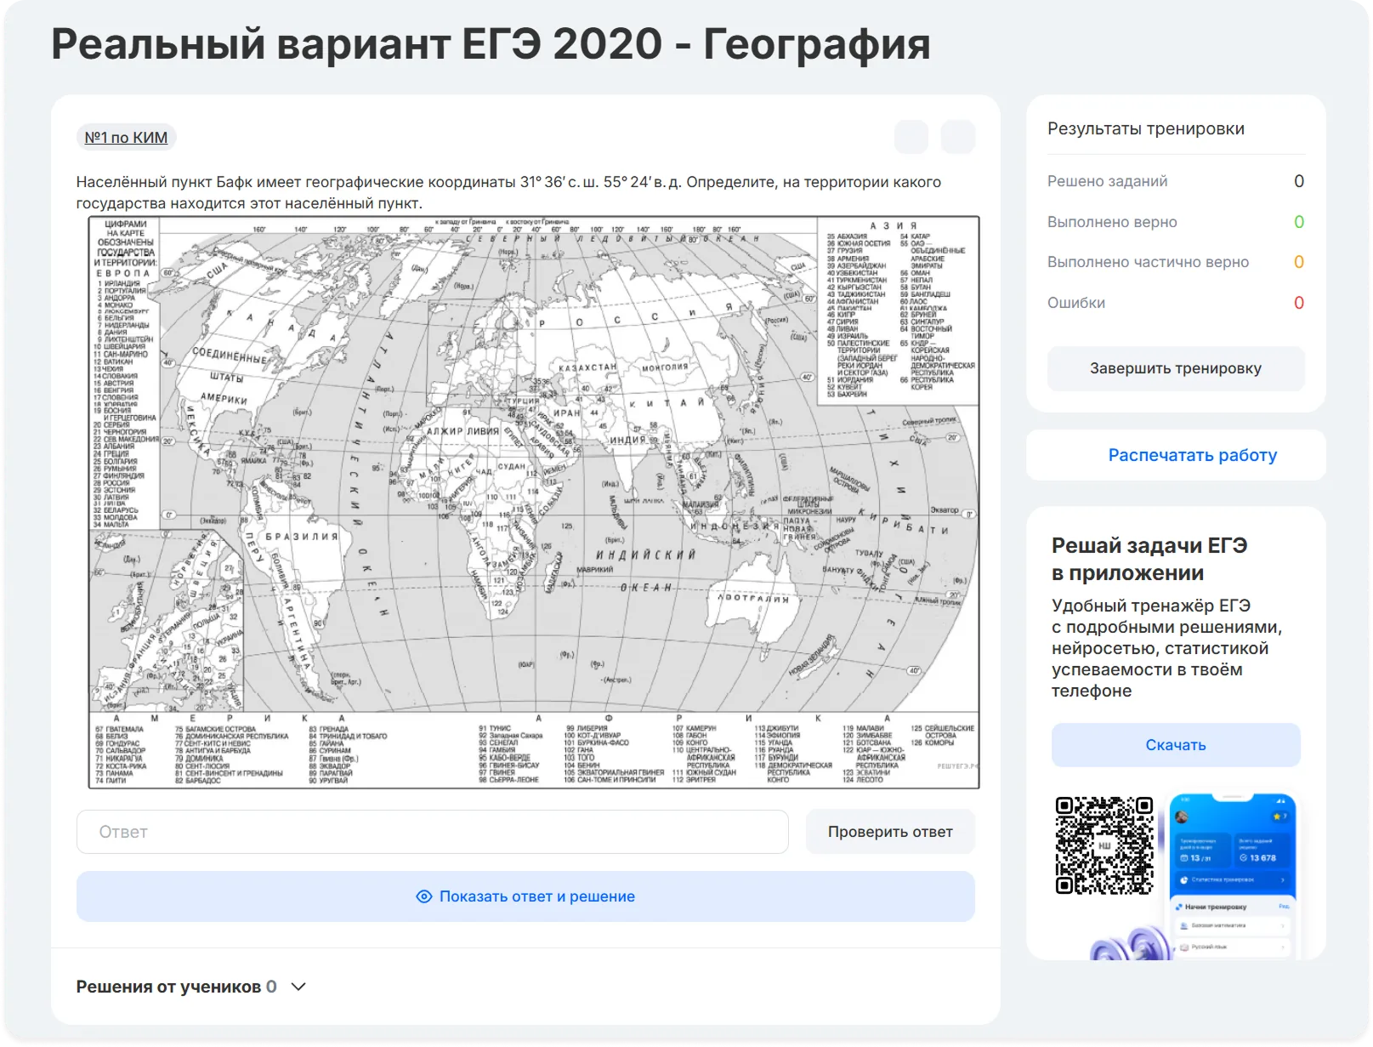
Task: Click the Скачать app button
Action: click(x=1176, y=745)
